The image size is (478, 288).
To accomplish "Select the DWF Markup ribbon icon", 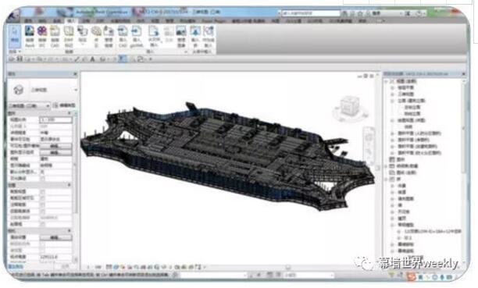I will coord(69,37).
